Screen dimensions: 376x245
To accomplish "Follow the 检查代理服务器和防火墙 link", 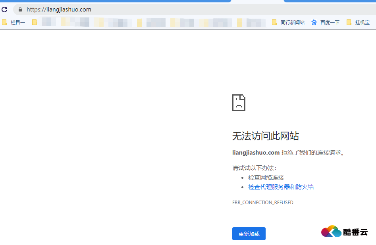I will pos(281,187).
